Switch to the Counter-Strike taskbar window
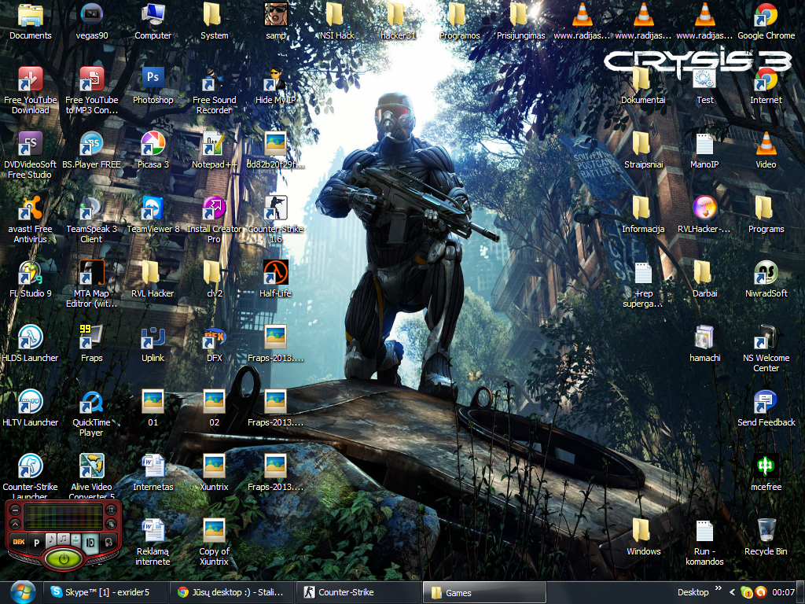 pyautogui.click(x=358, y=592)
